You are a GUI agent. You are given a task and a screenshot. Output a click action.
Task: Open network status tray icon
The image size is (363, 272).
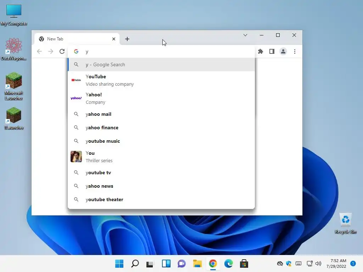point(309,263)
